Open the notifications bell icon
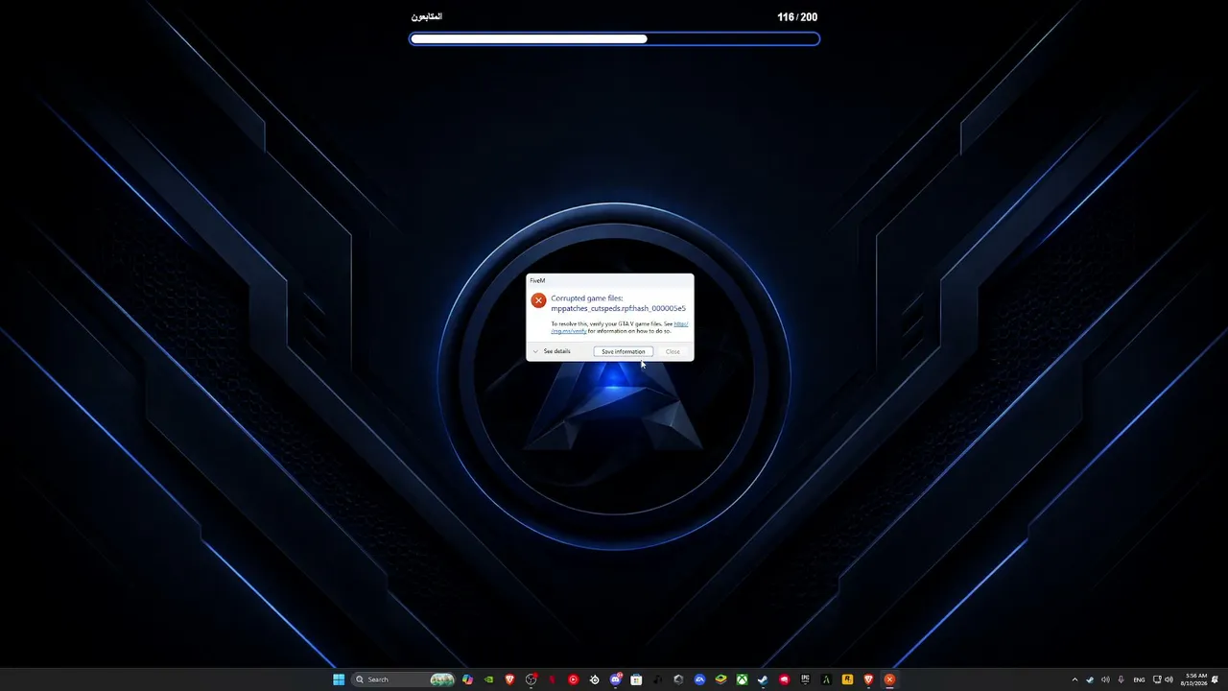This screenshot has width=1228, height=691. [1215, 679]
